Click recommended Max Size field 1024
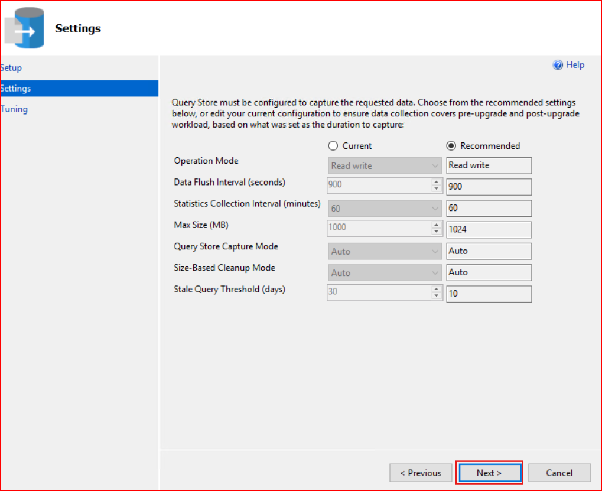Screen dimensions: 602x491 [x=489, y=230]
